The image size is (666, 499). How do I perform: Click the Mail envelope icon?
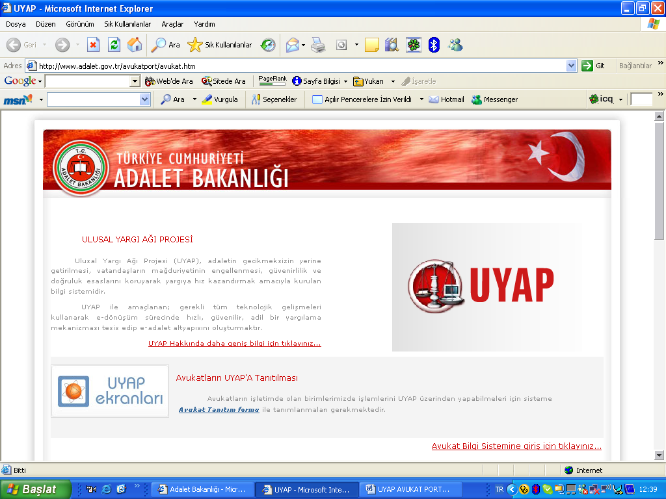(x=292, y=45)
